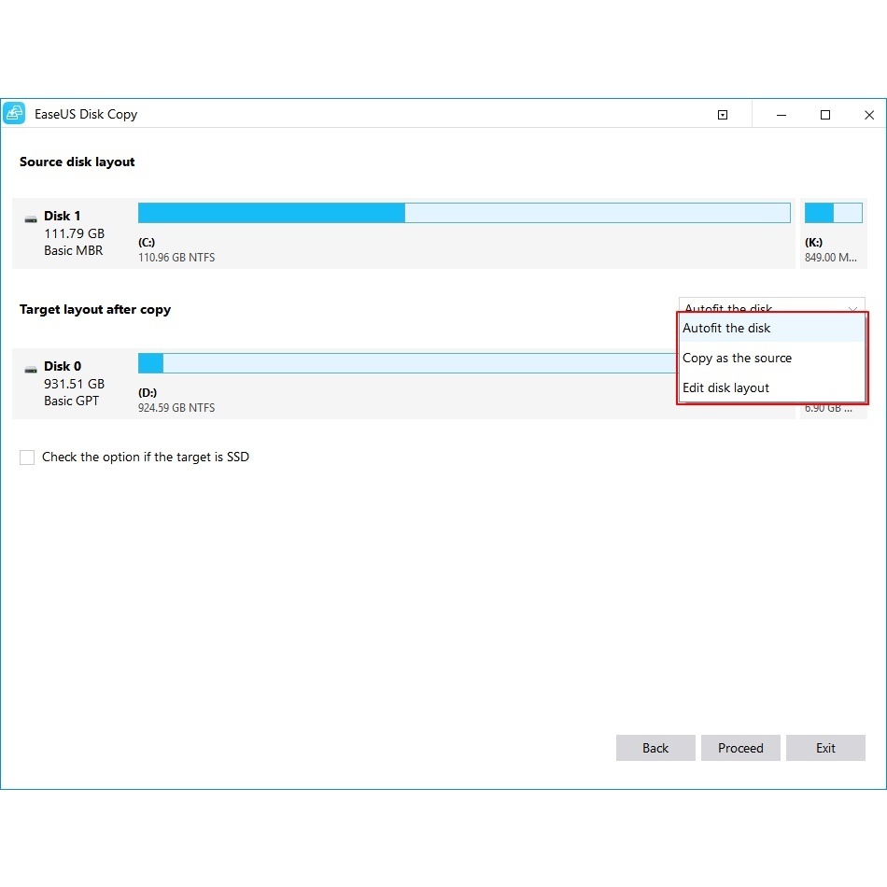Click the Back button

click(655, 748)
